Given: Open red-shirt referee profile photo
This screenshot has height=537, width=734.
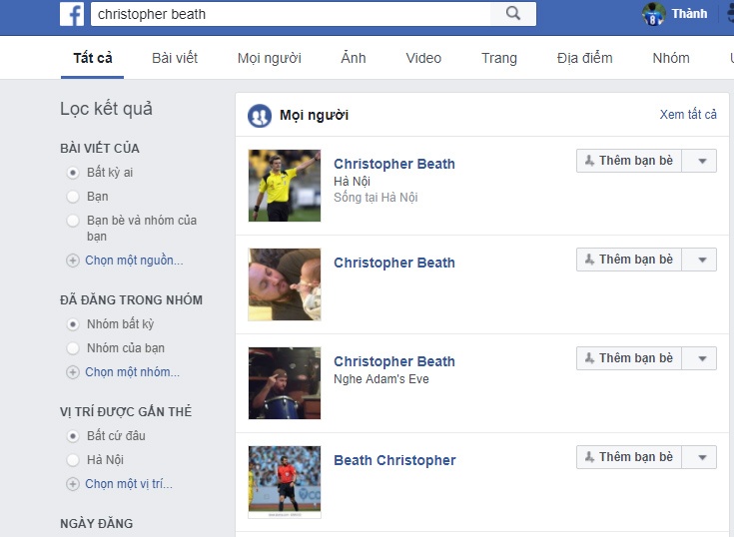Looking at the screenshot, I should tap(285, 482).
